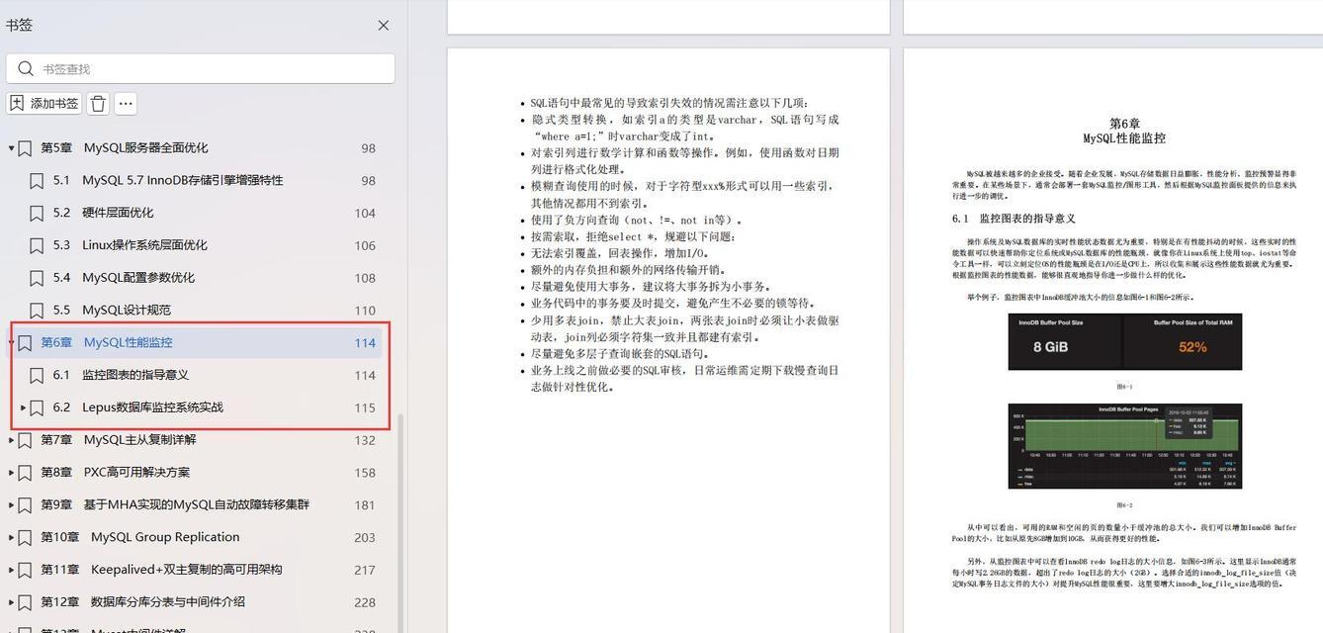Image resolution: width=1323 pixels, height=633 pixels.
Task: Open 6.1 监控图表的指导意义 bookmark
Action: (121, 376)
